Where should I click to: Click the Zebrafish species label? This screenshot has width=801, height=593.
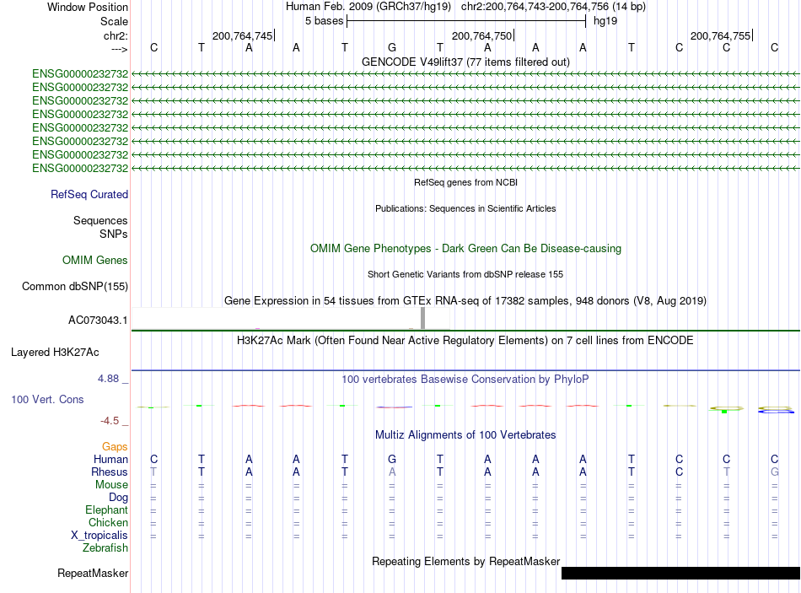(105, 548)
